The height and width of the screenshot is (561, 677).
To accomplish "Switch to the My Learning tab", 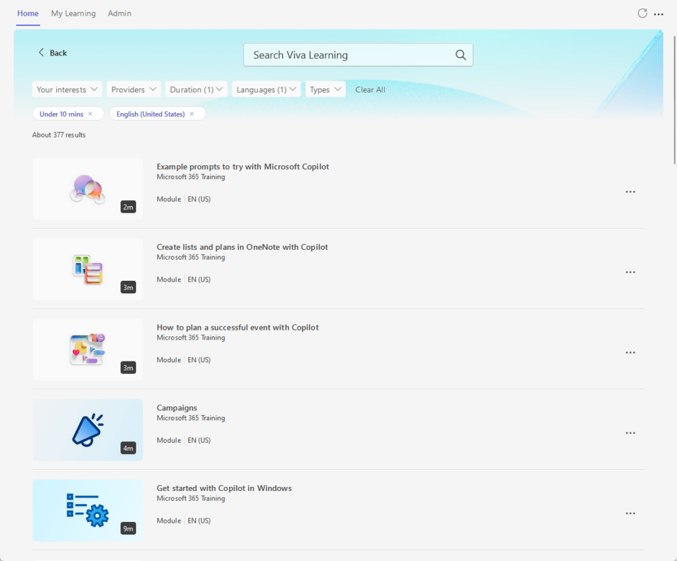I will pos(73,13).
